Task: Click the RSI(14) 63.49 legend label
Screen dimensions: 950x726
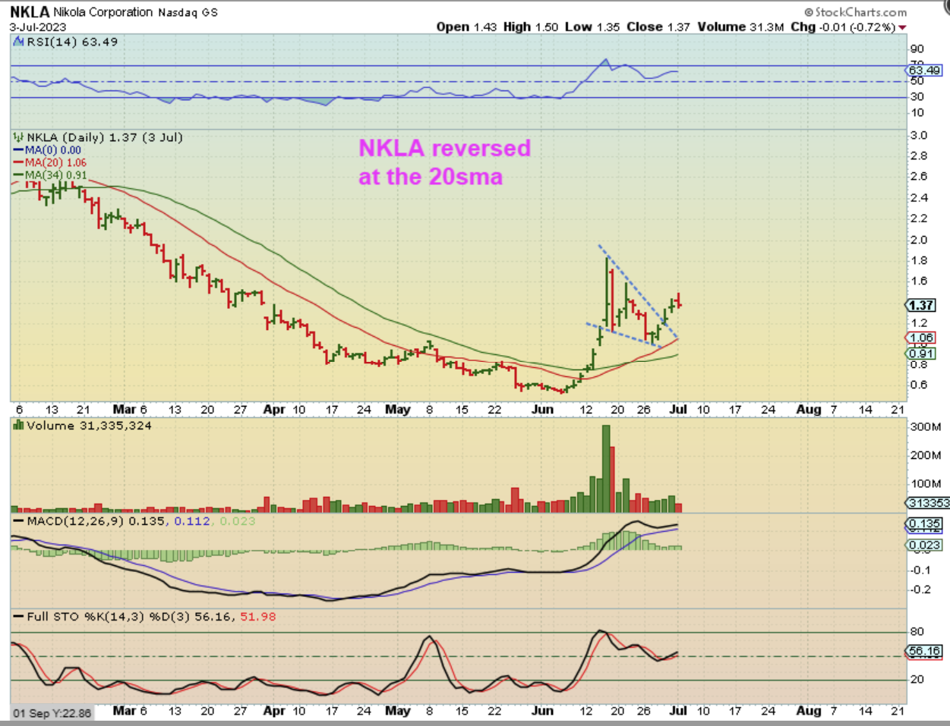Action: [x=72, y=42]
